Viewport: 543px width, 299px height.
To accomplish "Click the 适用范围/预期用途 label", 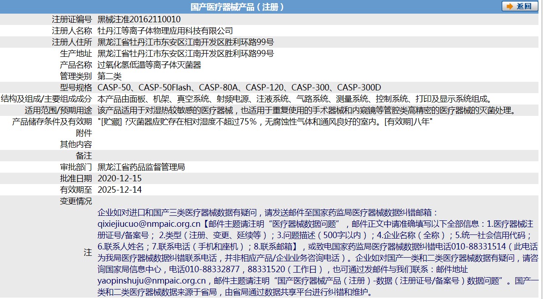I will coord(58,110).
